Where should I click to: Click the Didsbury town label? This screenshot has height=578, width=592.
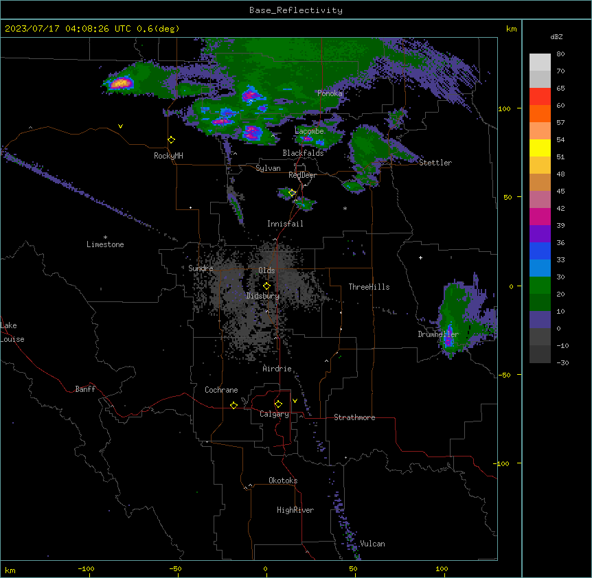pos(263,296)
